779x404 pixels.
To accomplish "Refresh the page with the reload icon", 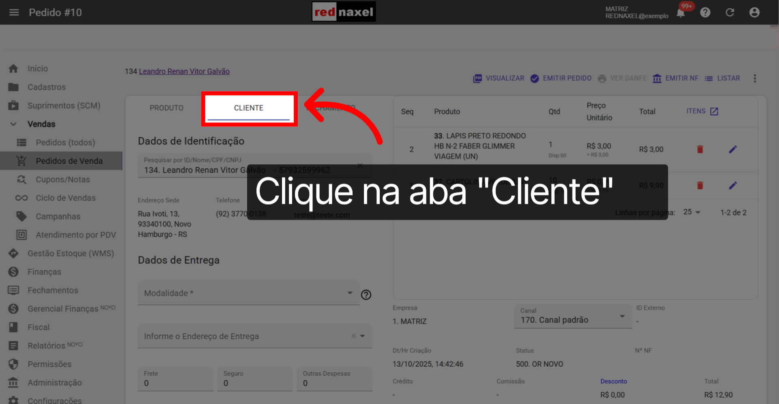I will click(730, 12).
